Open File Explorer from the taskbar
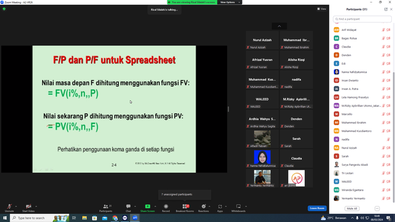Viewport: 395px width, 222px height. pyautogui.click(x=85, y=218)
